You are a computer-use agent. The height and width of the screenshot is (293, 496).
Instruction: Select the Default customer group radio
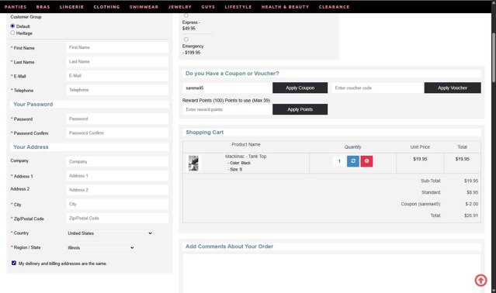(12, 26)
